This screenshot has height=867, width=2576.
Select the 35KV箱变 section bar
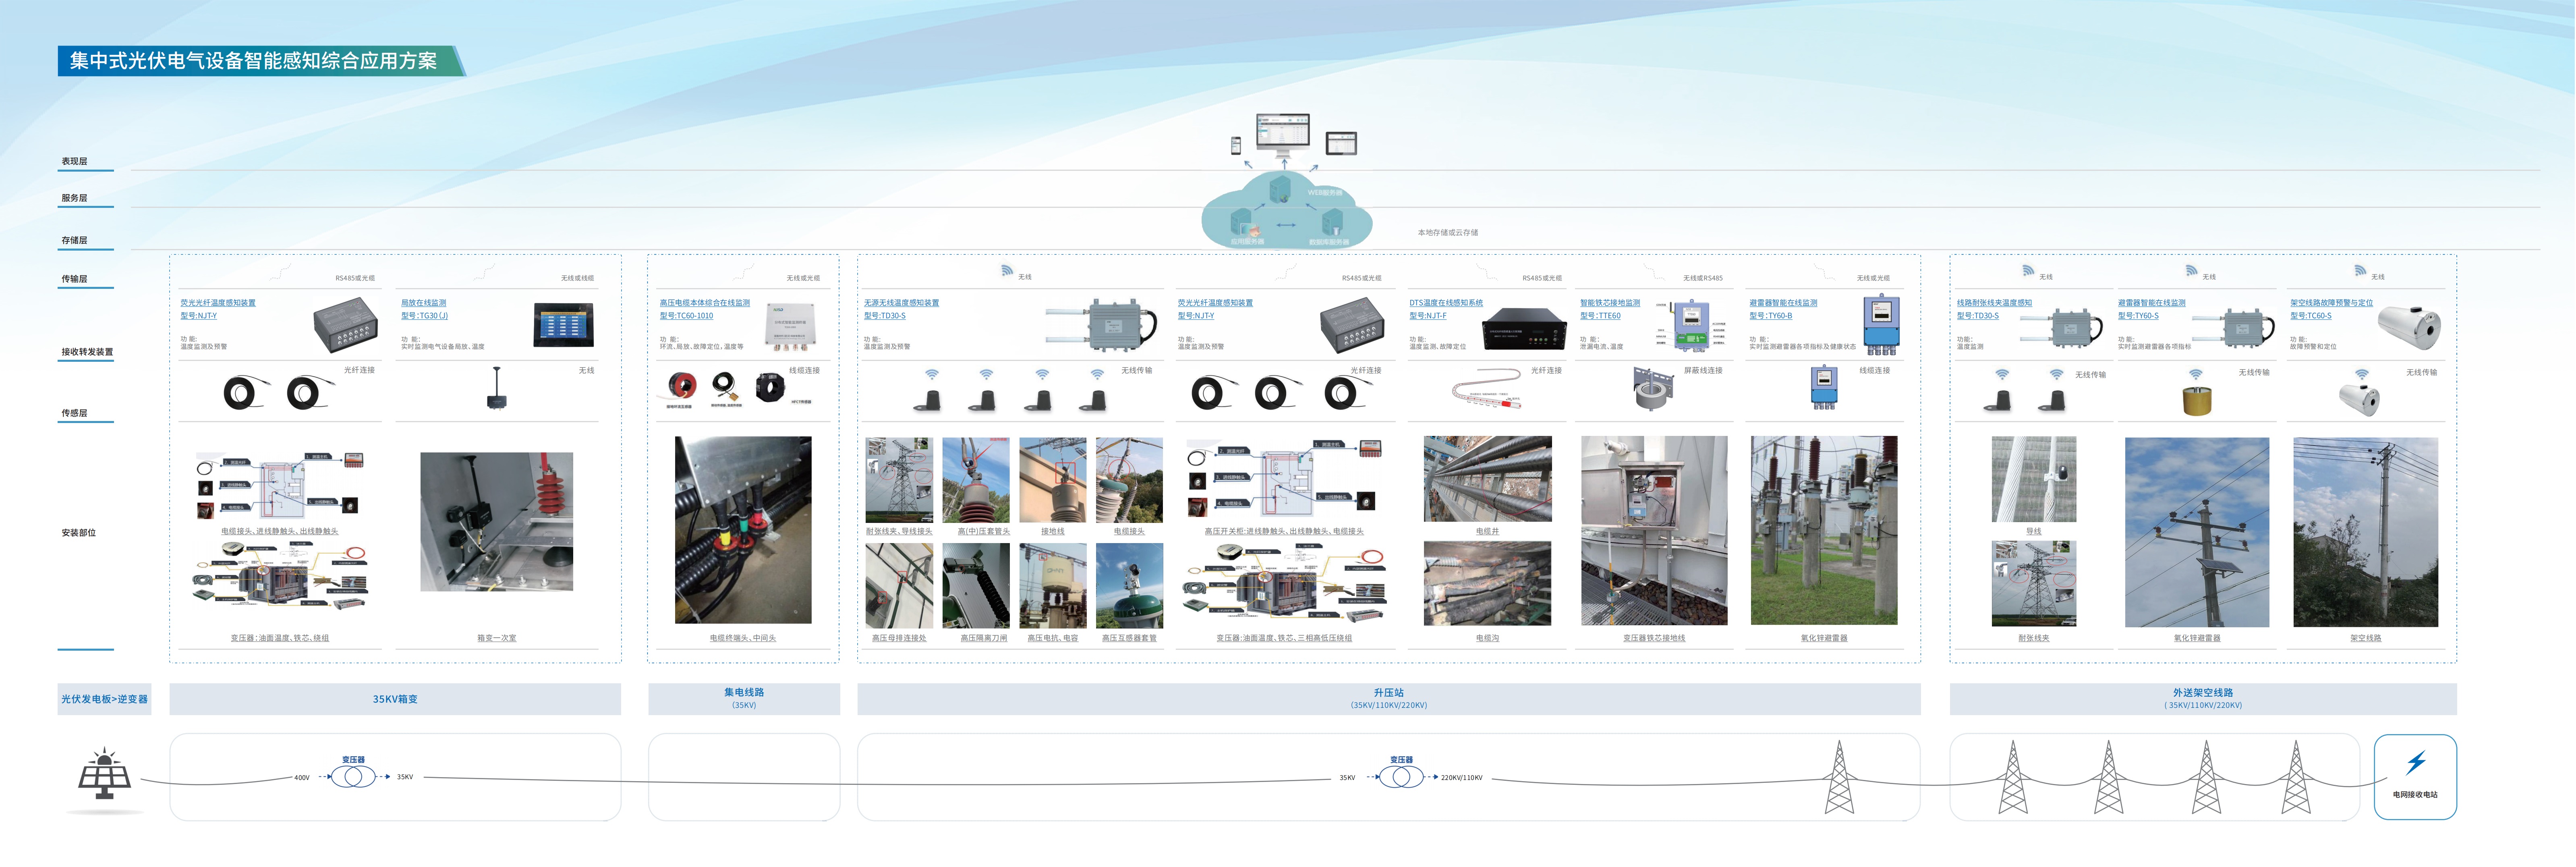tap(395, 699)
